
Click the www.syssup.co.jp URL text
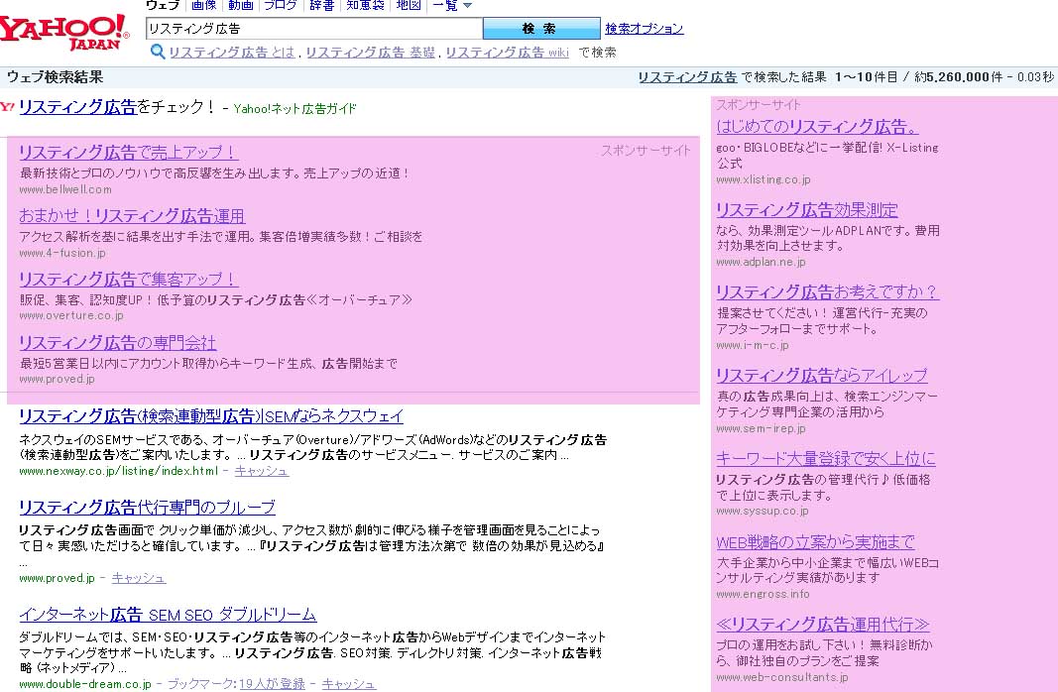762,511
